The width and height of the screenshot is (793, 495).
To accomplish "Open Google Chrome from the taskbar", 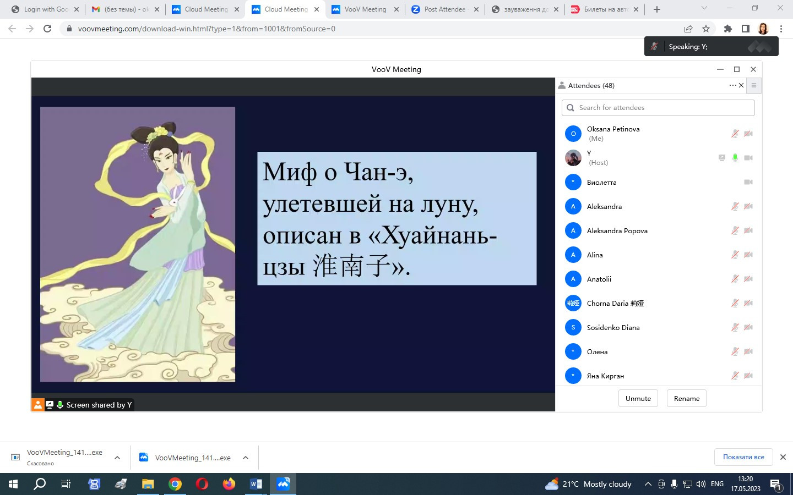I will [x=175, y=484].
